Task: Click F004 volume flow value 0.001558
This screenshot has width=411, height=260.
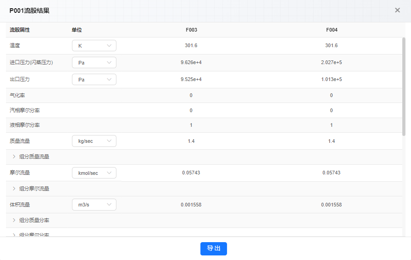Action: click(x=331, y=205)
